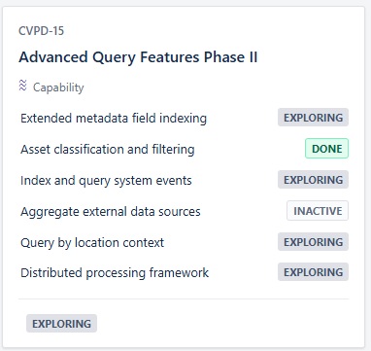Open Query by location context item
This screenshot has height=351, width=371.
pos(92,242)
